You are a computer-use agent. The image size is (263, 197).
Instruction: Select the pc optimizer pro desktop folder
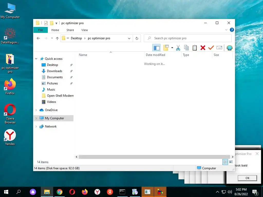[10, 64]
